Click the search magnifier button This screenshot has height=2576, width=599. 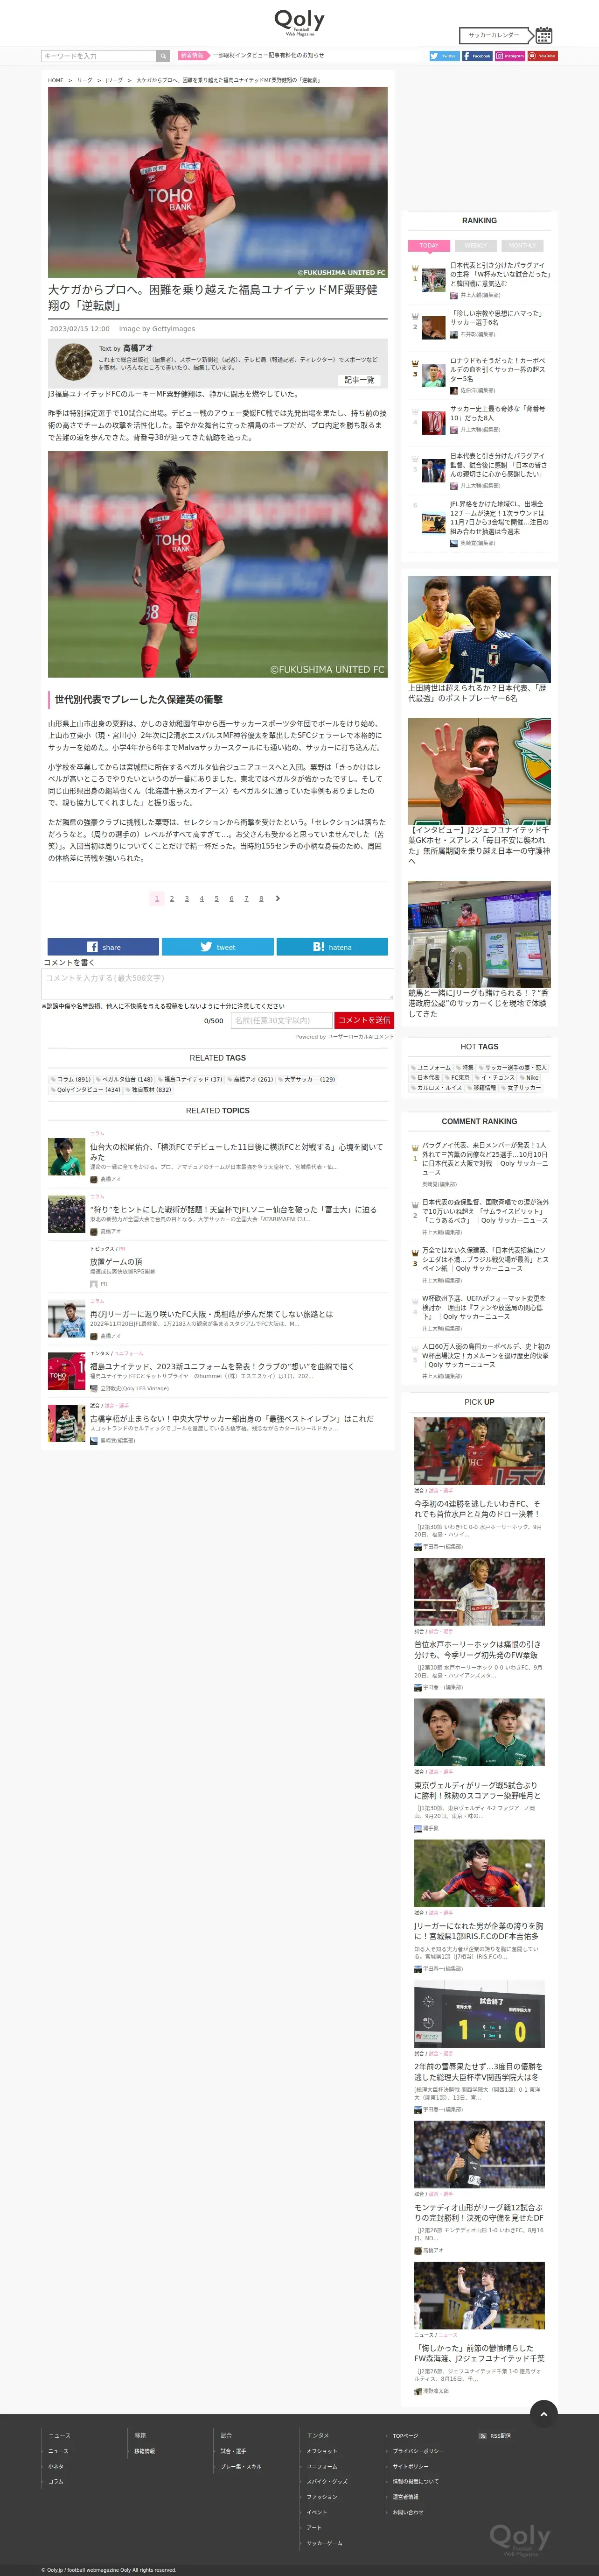click(x=163, y=56)
